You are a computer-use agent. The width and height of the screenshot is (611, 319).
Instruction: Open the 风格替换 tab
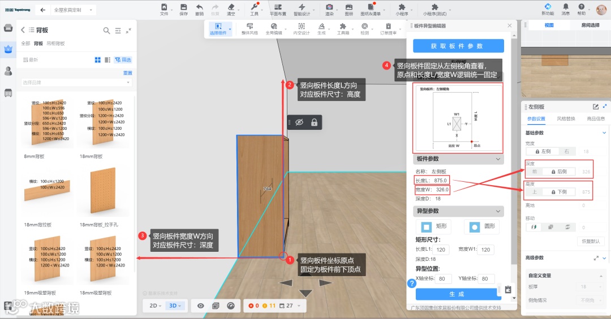(566, 119)
